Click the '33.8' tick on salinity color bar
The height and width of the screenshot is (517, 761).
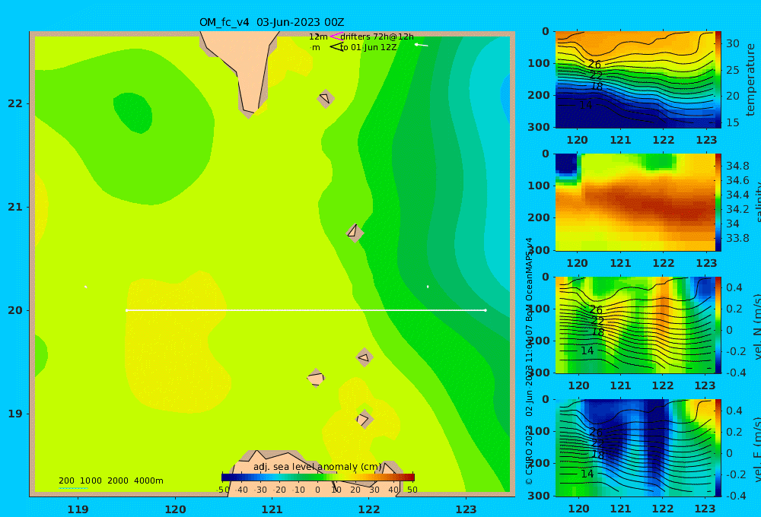(737, 238)
